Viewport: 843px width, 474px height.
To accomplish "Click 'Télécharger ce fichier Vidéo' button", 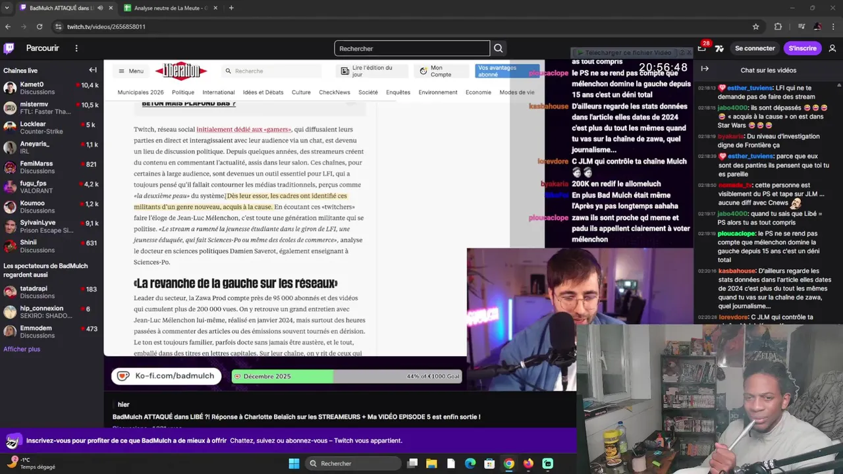I will pyautogui.click(x=624, y=53).
